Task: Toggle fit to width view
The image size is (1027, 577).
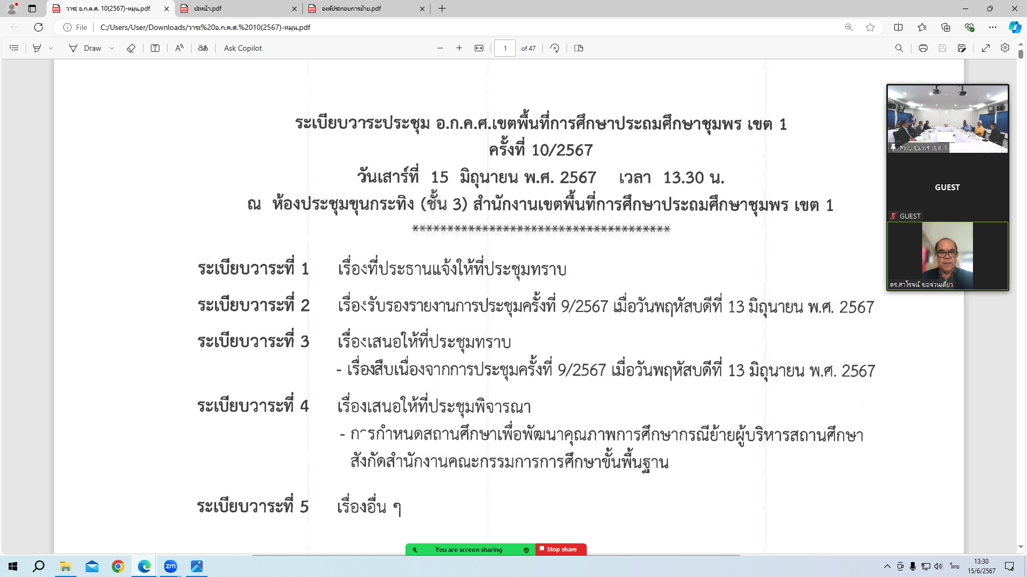Action: [x=479, y=48]
